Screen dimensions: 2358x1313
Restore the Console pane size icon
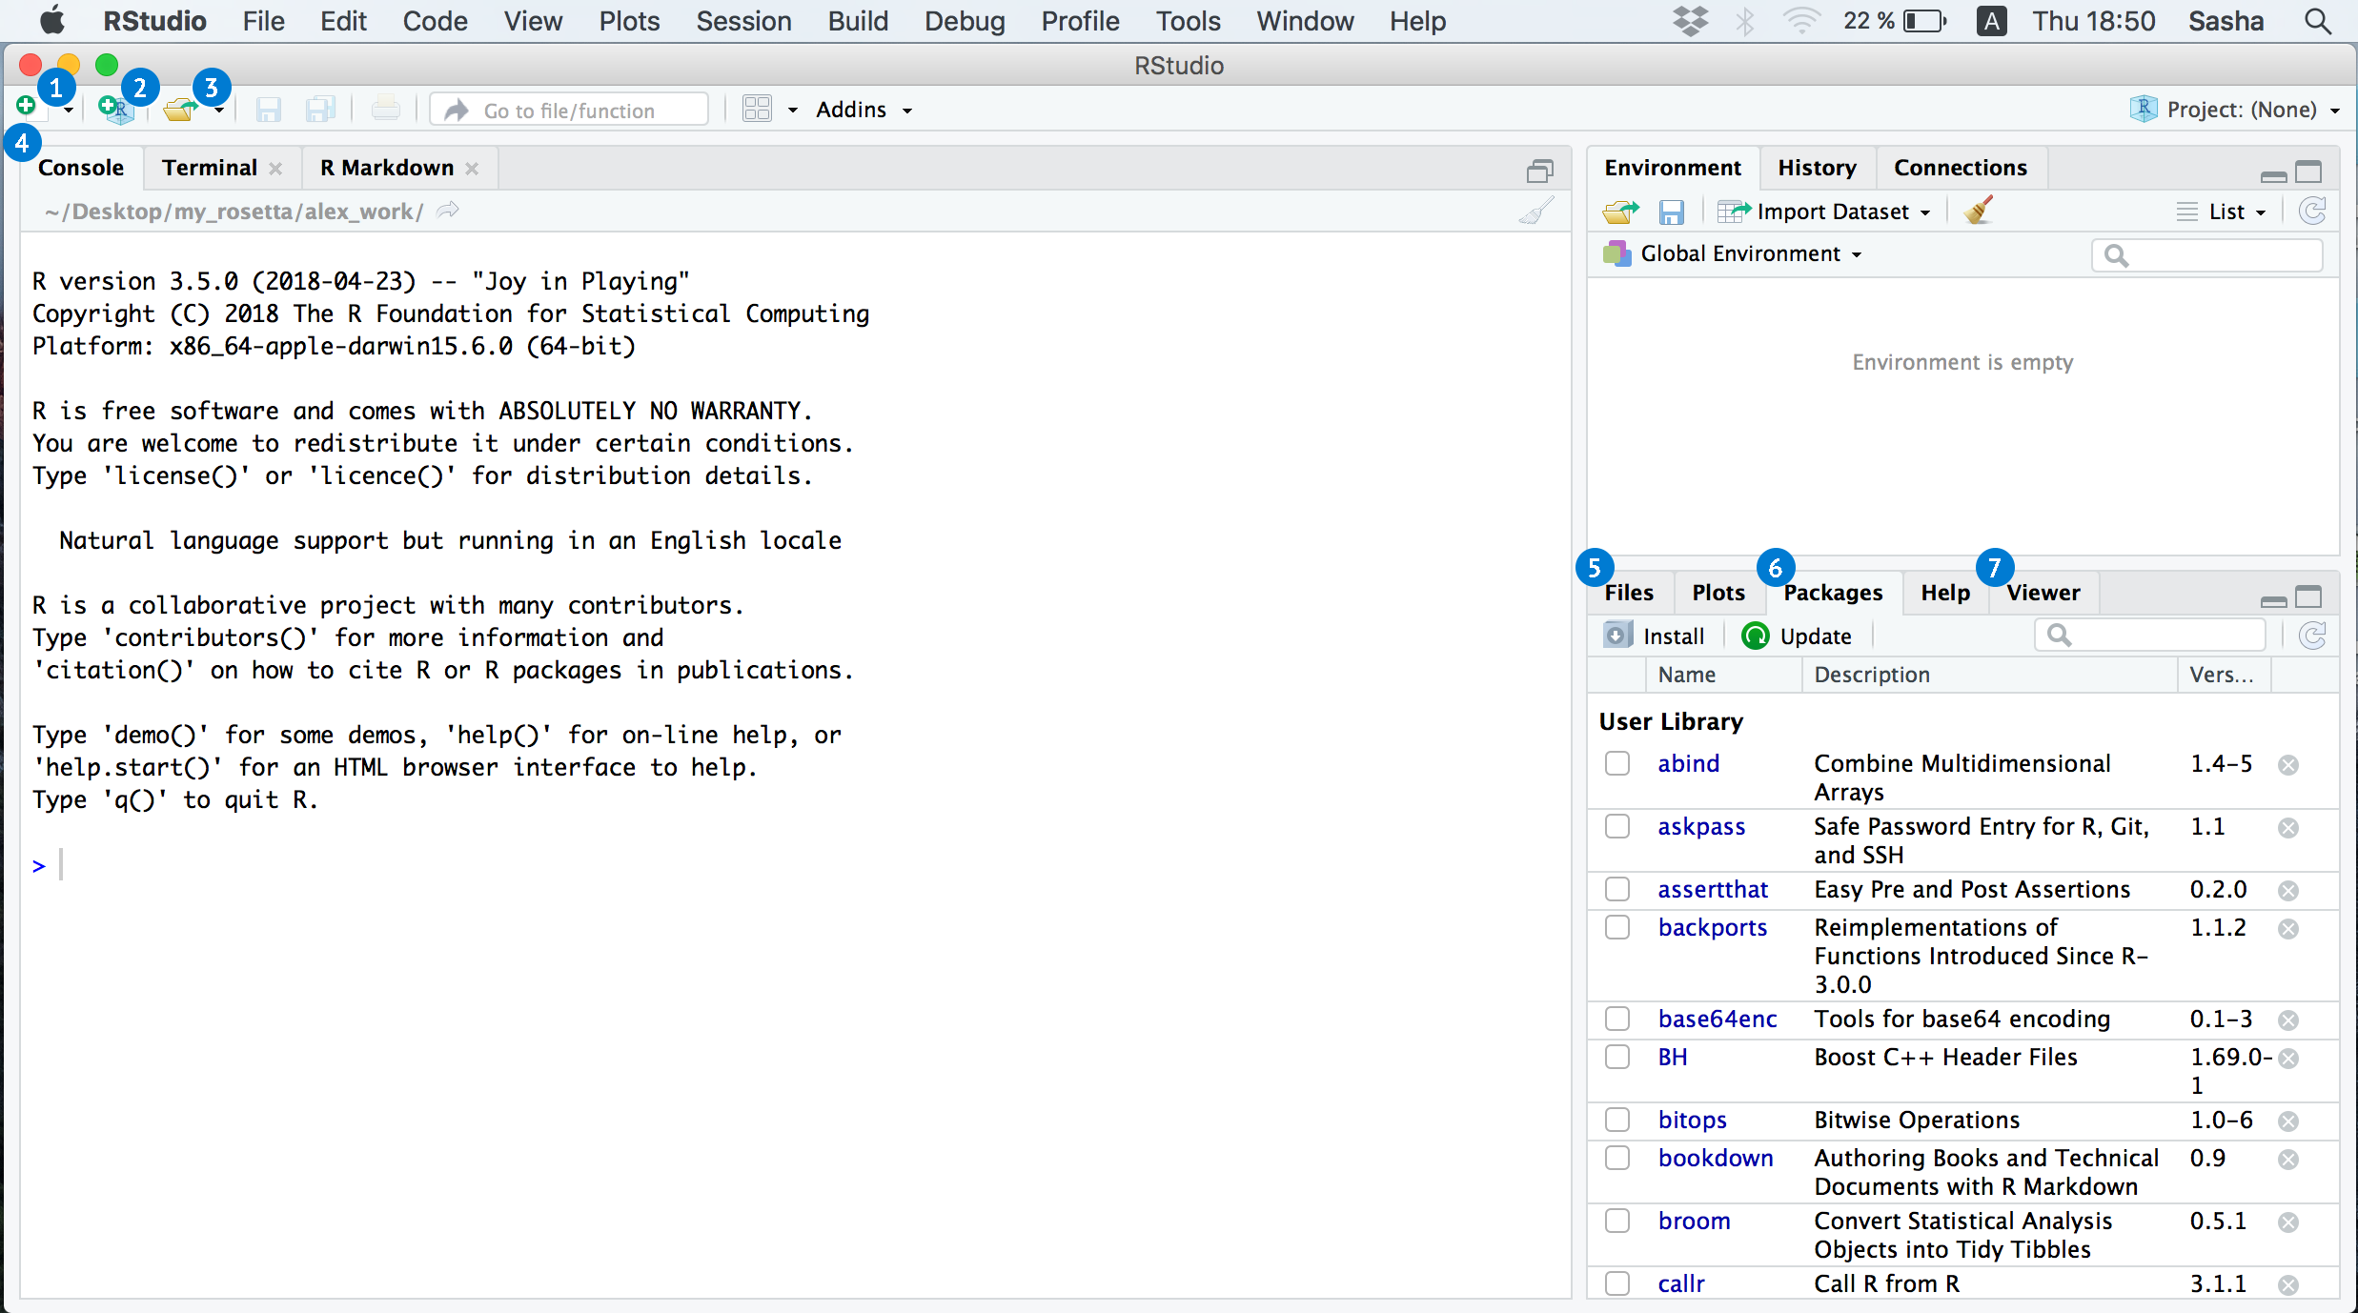tap(1540, 172)
